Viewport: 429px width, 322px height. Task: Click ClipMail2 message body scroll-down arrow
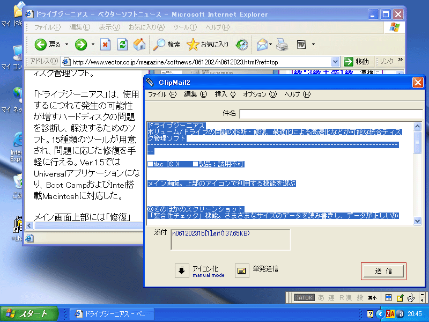tap(417, 221)
